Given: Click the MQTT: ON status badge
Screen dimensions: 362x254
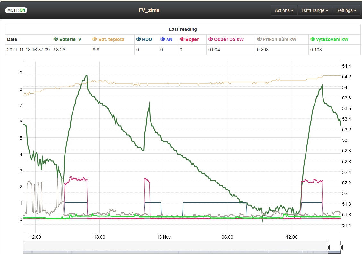Looking at the screenshot, I should click(16, 10).
